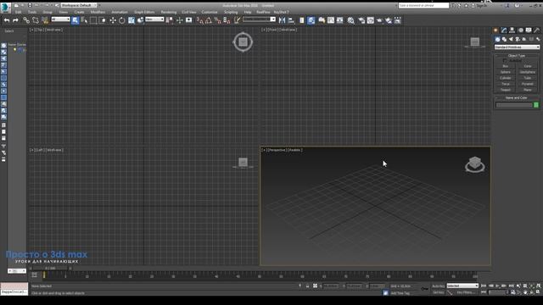Switch to the Modify command panel tab
The image size is (543, 305).
tap(504, 30)
